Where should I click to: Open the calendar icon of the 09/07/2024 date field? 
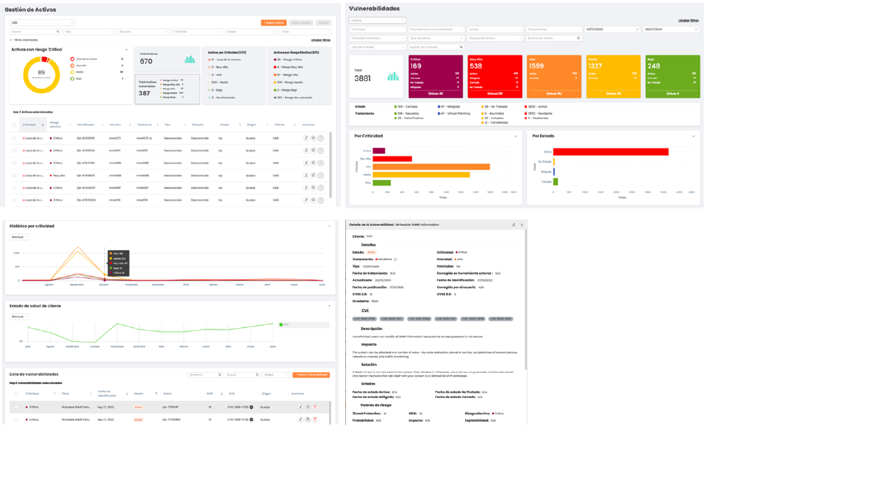click(x=696, y=29)
